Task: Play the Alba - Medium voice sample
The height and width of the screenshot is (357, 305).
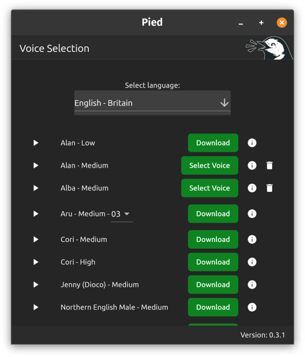Action: point(36,188)
